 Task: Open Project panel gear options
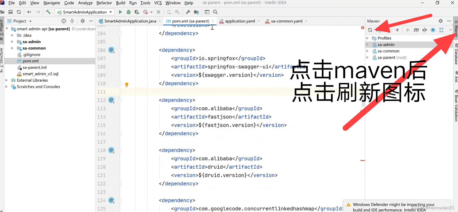(x=83, y=21)
